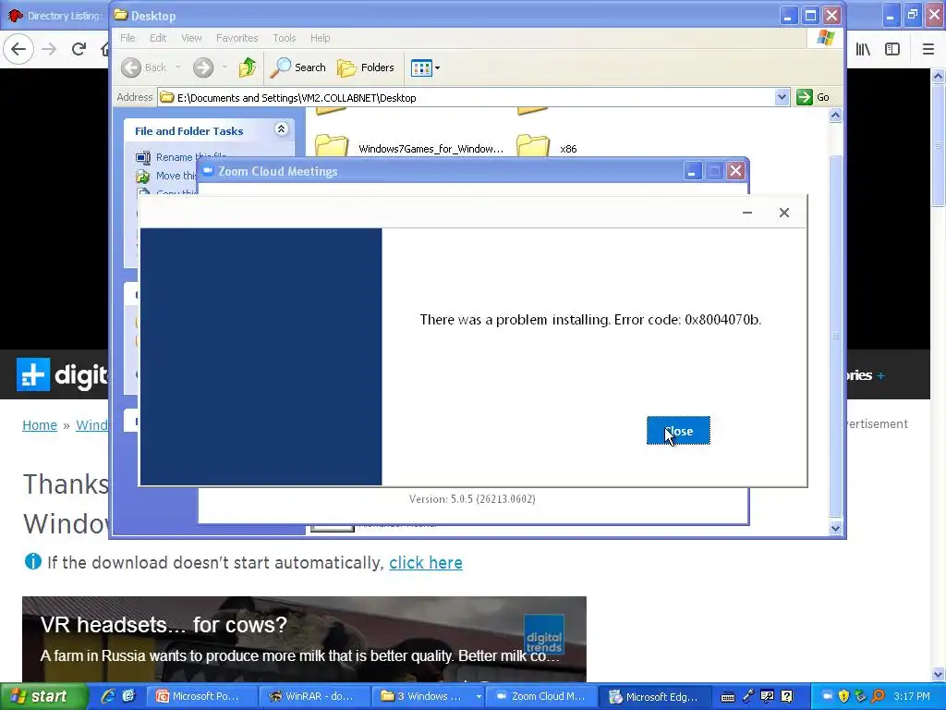Open the Back history dropdown arrow in Explorer

[x=178, y=67]
